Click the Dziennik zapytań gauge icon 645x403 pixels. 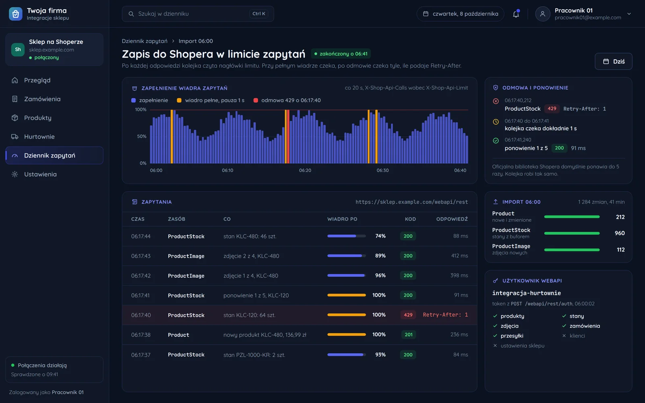15,156
